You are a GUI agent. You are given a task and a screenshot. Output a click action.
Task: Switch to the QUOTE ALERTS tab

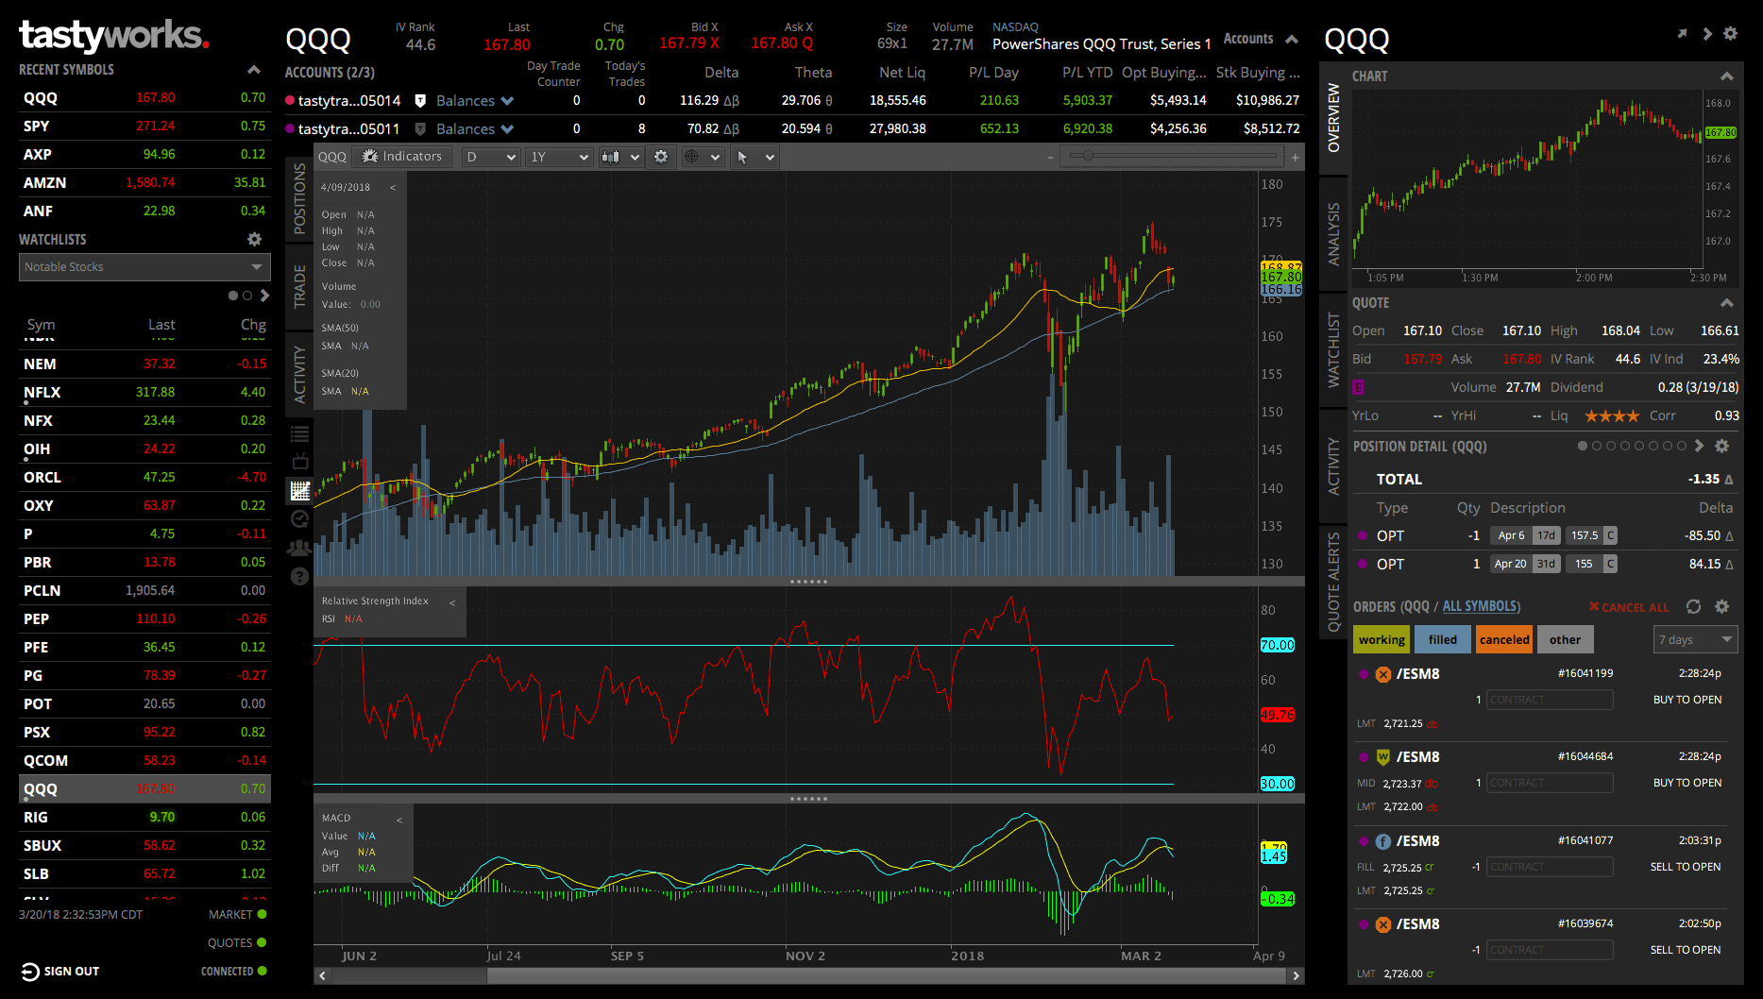point(1333,583)
